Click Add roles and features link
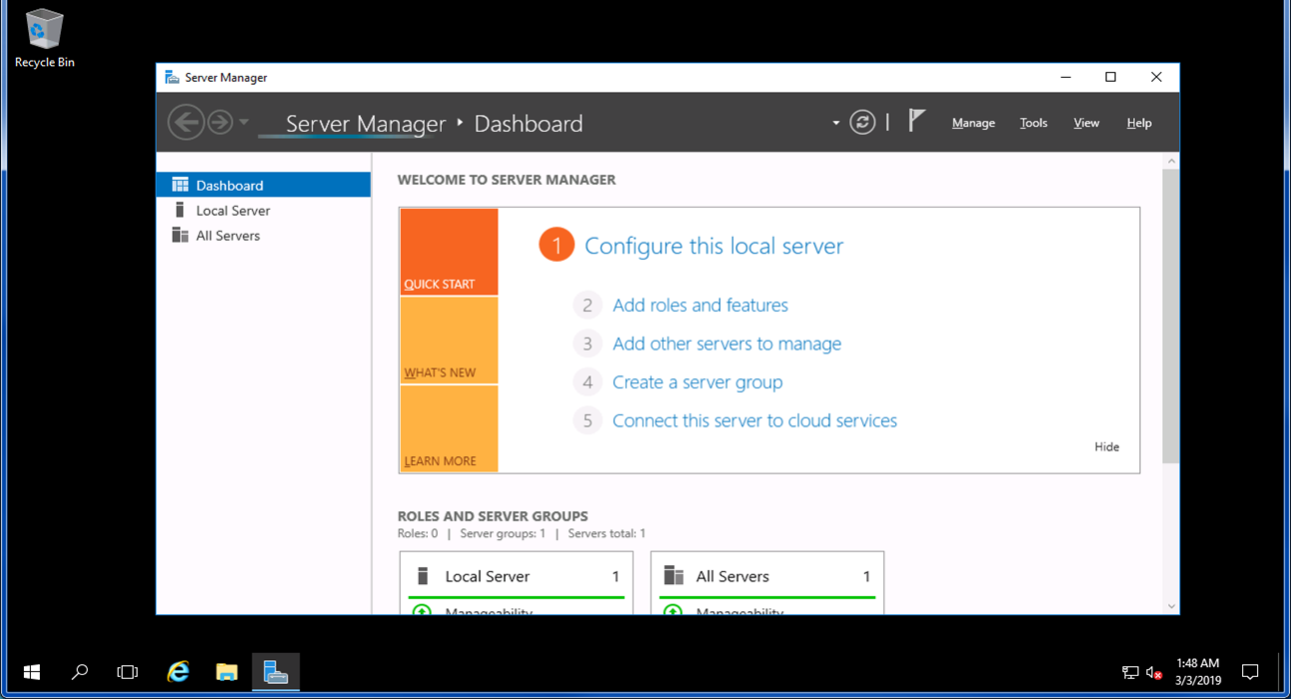The image size is (1291, 699). click(x=699, y=306)
